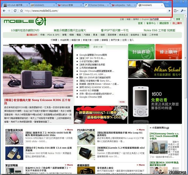Viewport: 188px width, 175px height.
Task: Open the English version link
Action: [x=145, y=19]
